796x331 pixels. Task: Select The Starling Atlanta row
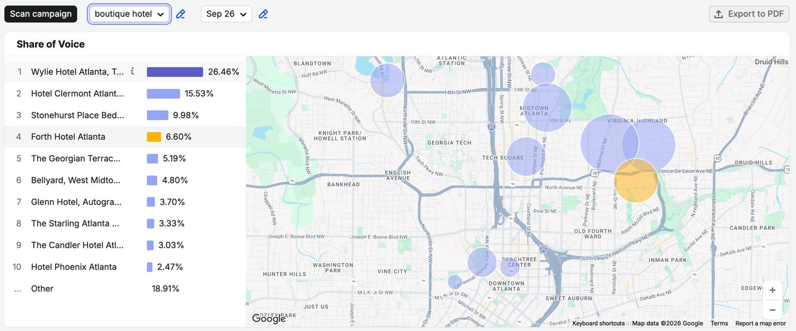click(125, 223)
